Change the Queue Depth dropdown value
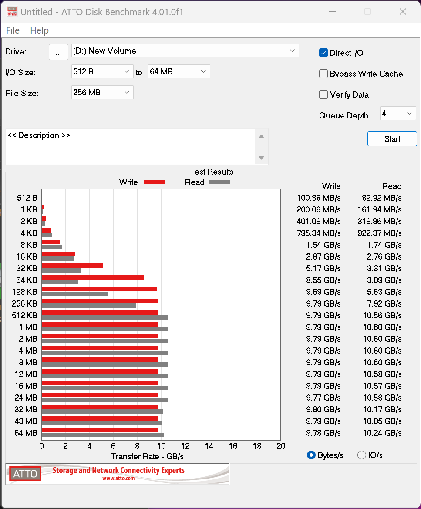421x509 pixels. click(x=398, y=114)
